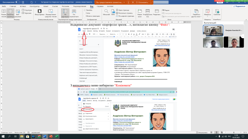Open the References (Ссылки) ribbon tab
This screenshot has width=248, height=139.
(55, 6)
